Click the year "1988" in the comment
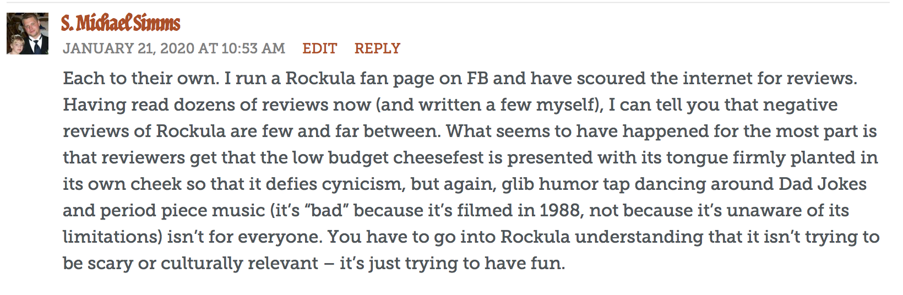Screen dimensions: 903x295 [559, 210]
